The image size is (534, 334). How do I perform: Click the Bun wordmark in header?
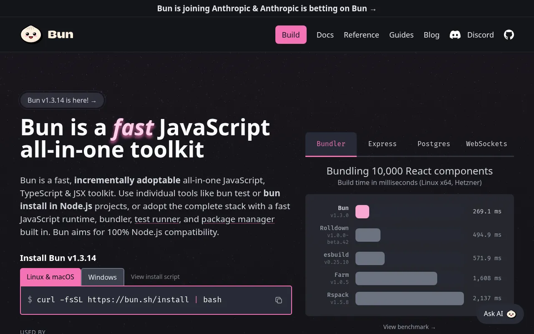60,35
